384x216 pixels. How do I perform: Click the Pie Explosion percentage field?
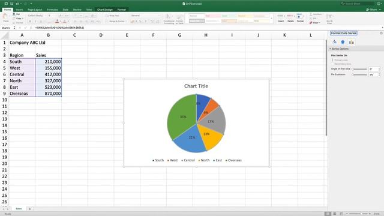(x=373, y=74)
